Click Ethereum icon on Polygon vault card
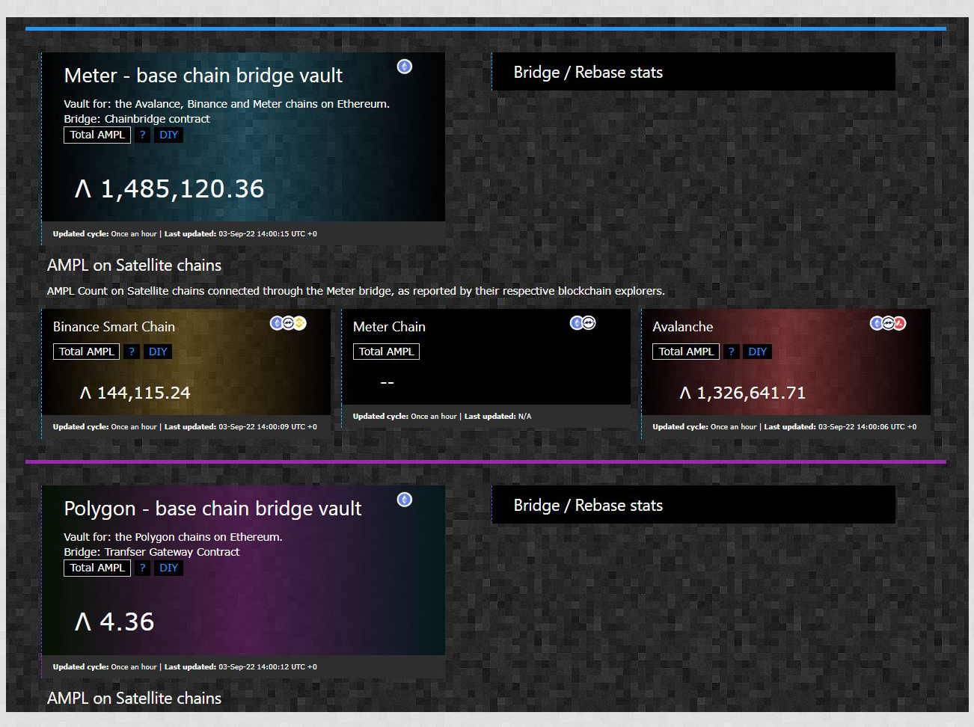This screenshot has height=727, width=974. (x=405, y=500)
